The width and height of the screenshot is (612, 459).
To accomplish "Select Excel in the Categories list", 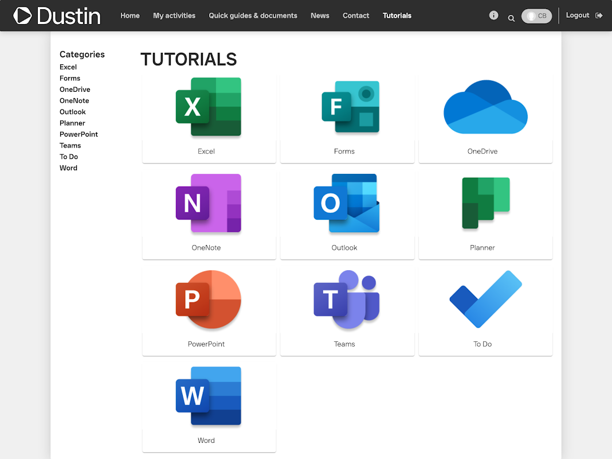I will click(x=68, y=67).
